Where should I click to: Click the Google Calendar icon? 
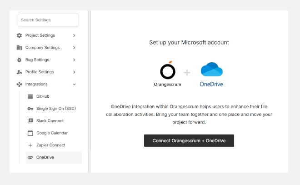pyautogui.click(x=30, y=133)
